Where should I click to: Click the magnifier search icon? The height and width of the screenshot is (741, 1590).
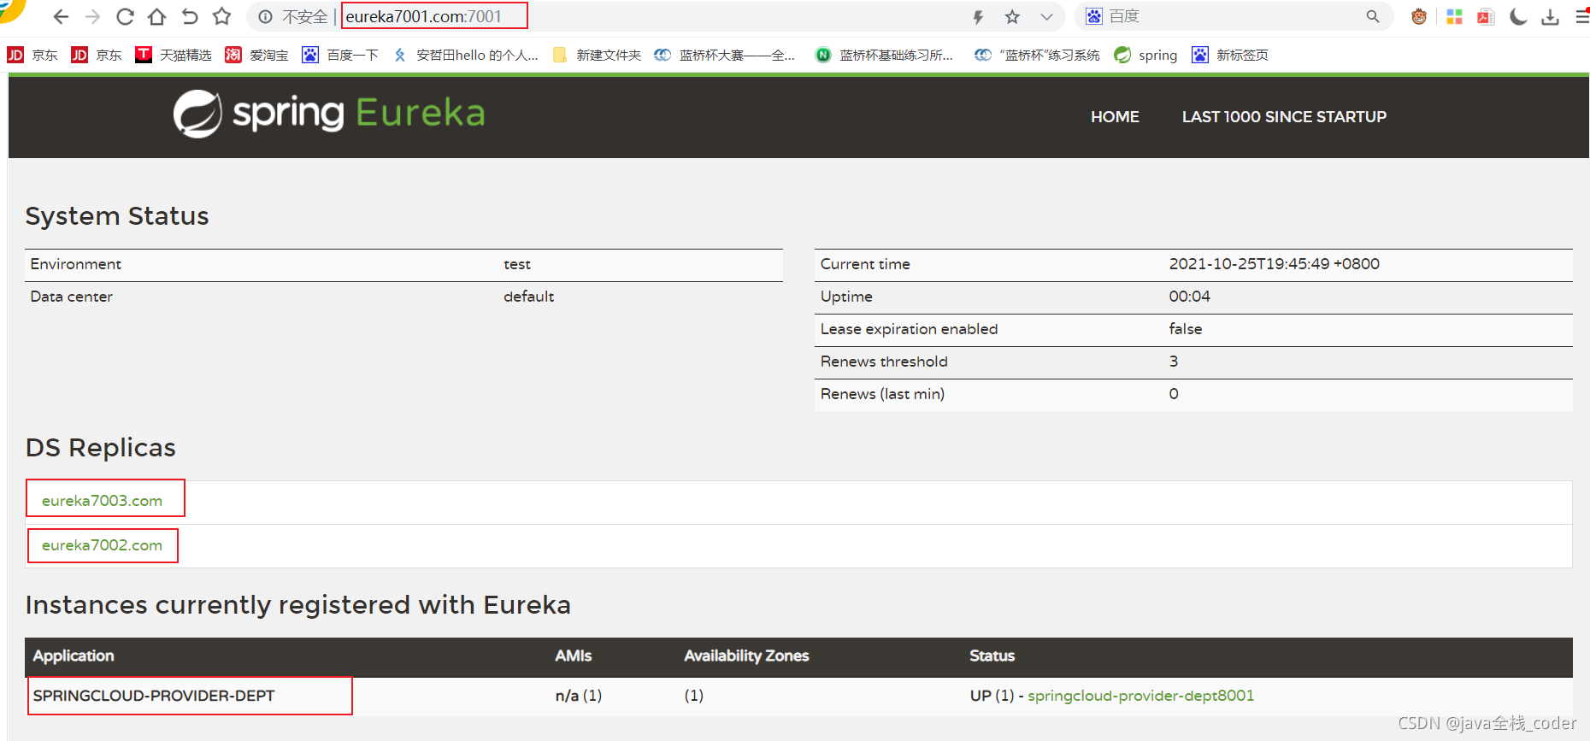(1373, 16)
